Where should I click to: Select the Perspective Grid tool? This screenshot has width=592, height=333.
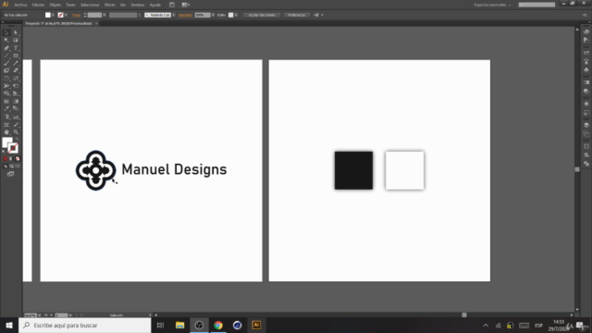click(16, 93)
